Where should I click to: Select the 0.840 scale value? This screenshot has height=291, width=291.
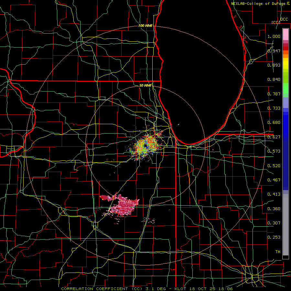click(x=274, y=80)
